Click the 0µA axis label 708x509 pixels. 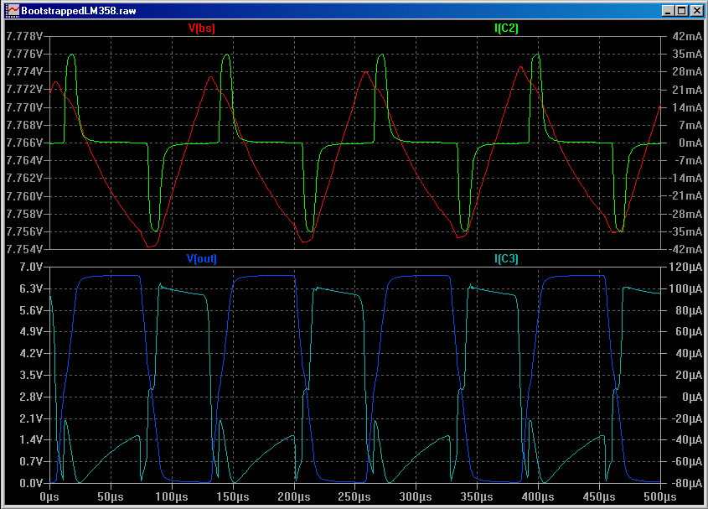692,397
